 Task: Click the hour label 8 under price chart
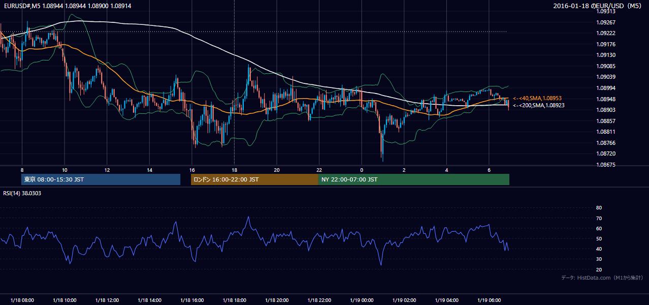pyautogui.click(x=22, y=170)
